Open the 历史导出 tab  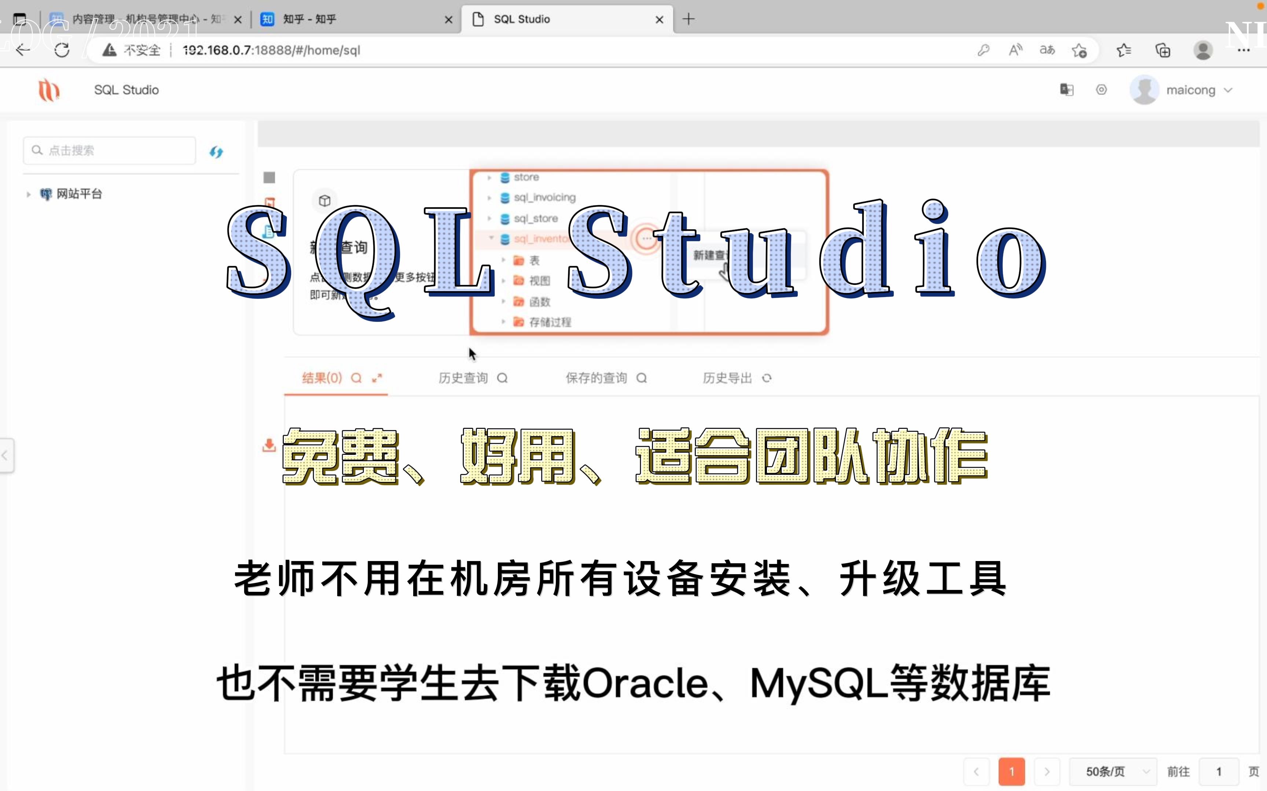point(727,378)
